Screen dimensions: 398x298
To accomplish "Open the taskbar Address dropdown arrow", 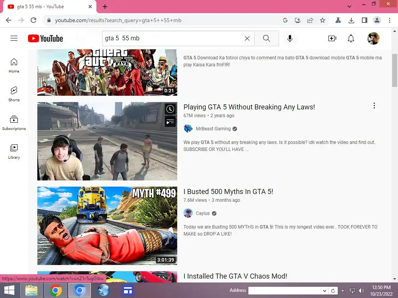I will [325, 291].
